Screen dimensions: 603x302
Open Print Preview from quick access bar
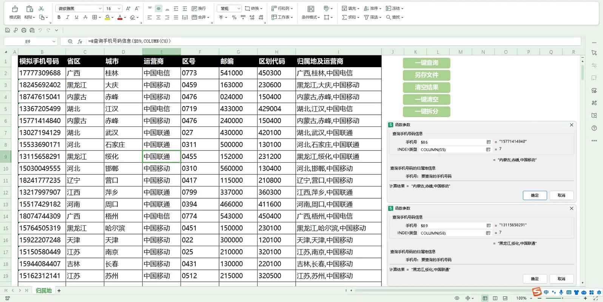click(32, 30)
